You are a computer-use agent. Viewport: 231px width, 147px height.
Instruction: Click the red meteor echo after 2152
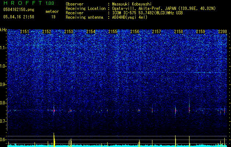pos(54,110)
